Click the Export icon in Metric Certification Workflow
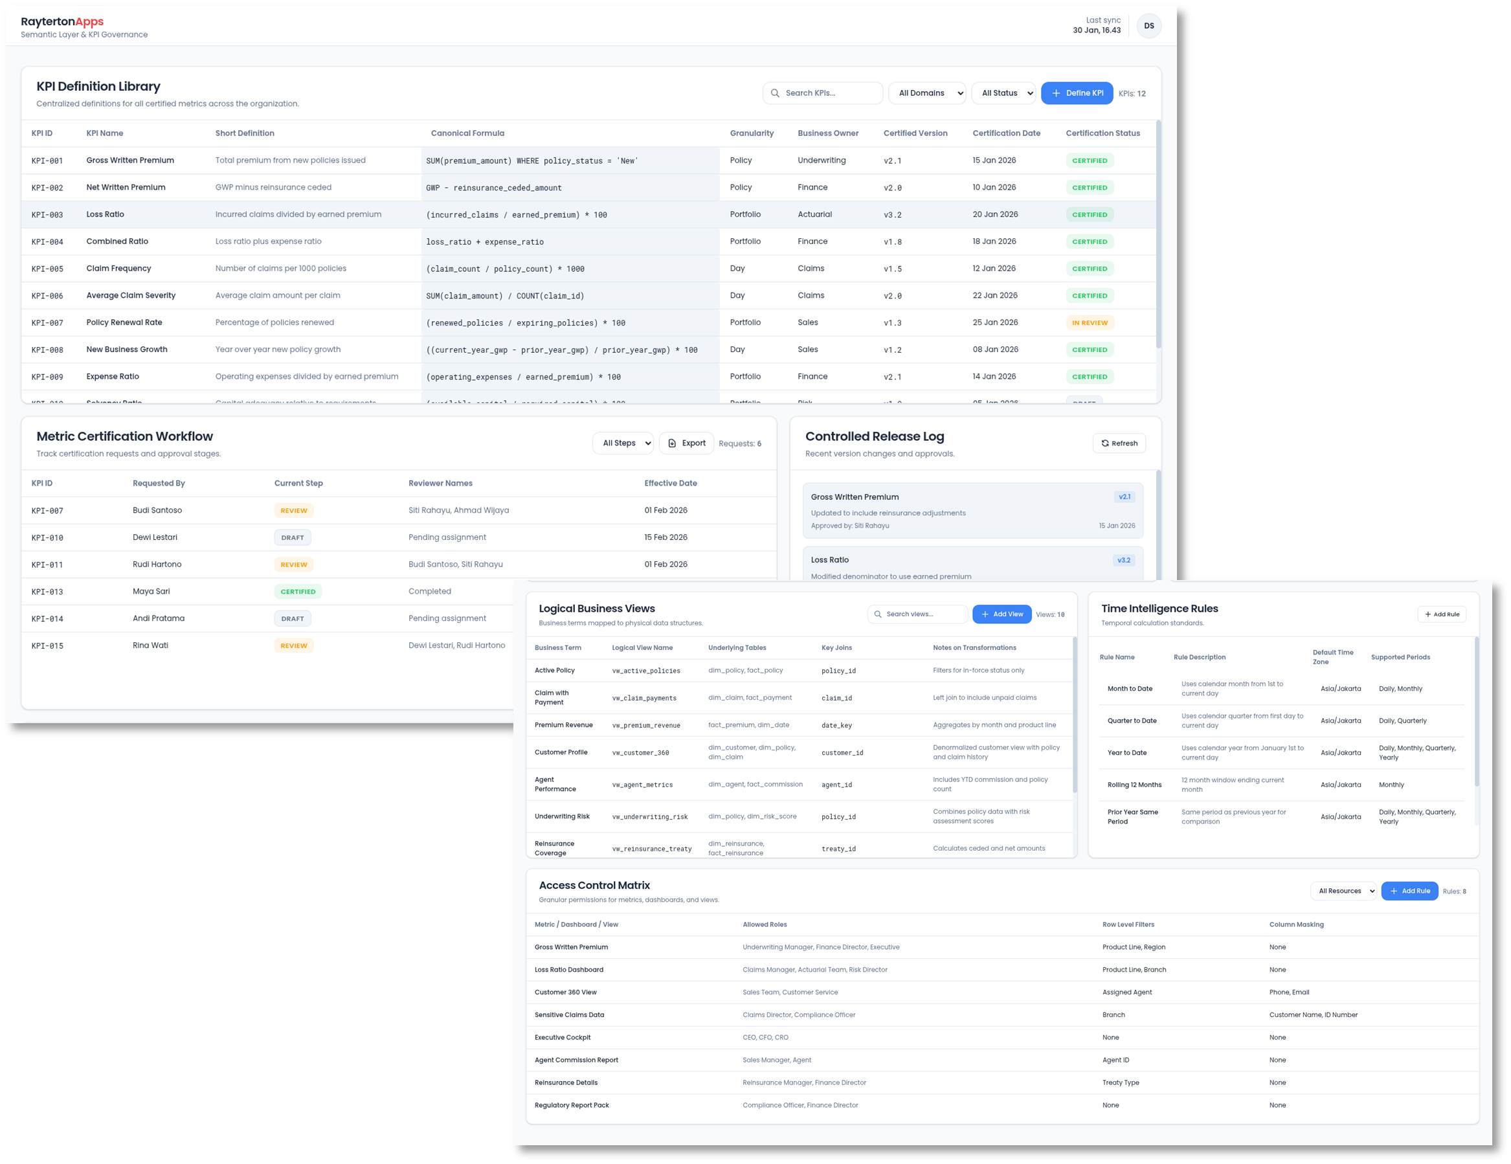 click(x=671, y=443)
